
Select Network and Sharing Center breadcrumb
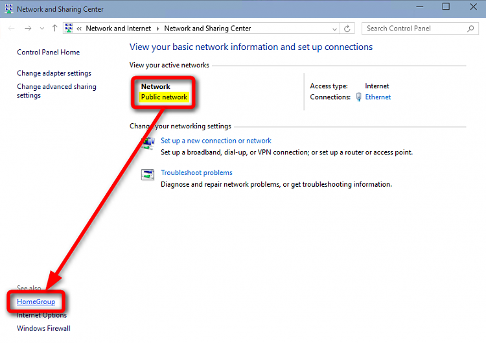click(207, 29)
